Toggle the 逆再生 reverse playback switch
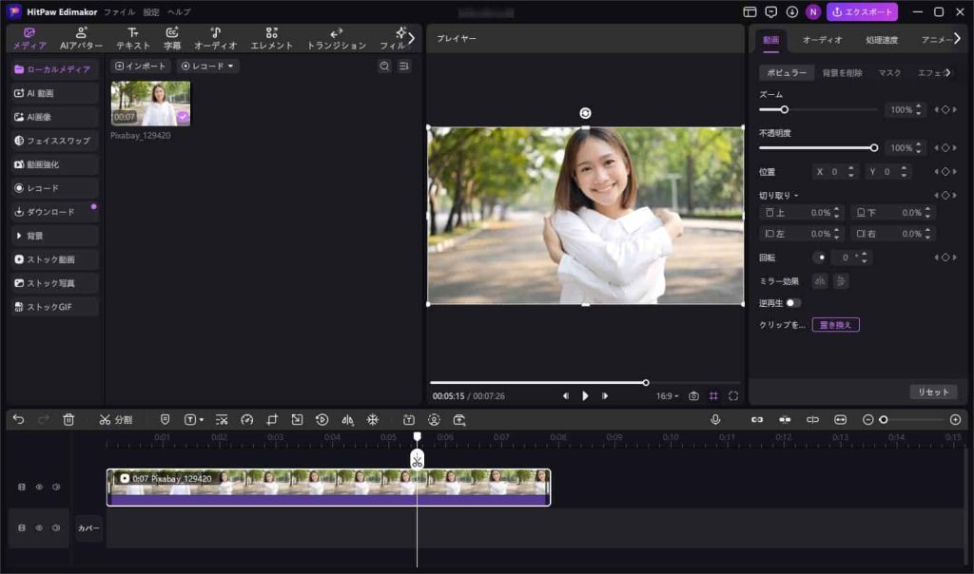The height and width of the screenshot is (574, 974). tap(792, 303)
